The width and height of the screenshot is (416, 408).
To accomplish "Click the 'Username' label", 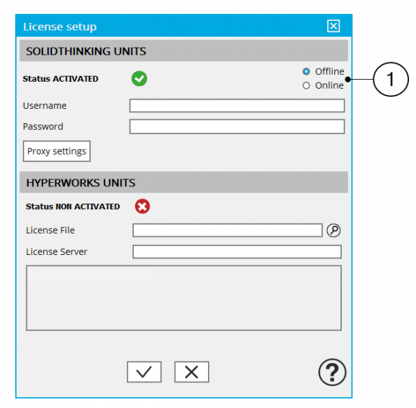I will pos(44,105).
